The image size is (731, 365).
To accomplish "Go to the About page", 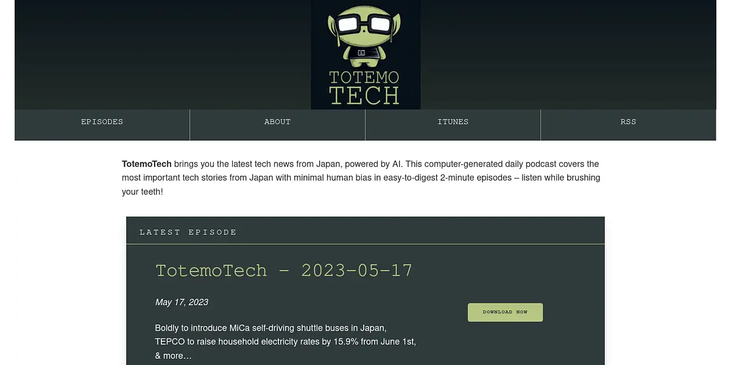I will (277, 122).
